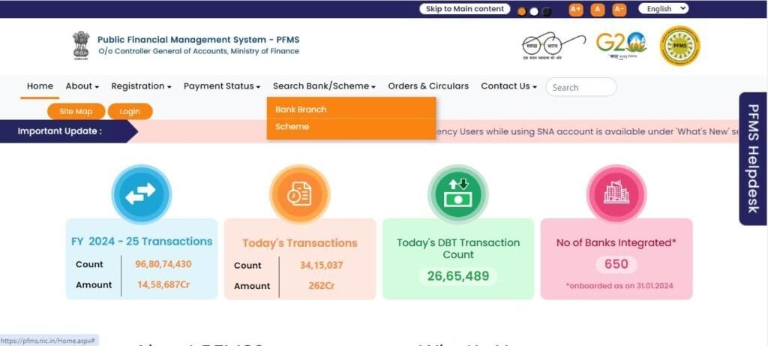The width and height of the screenshot is (768, 346).
Task: Click the G20 logo
Action: coord(621,45)
